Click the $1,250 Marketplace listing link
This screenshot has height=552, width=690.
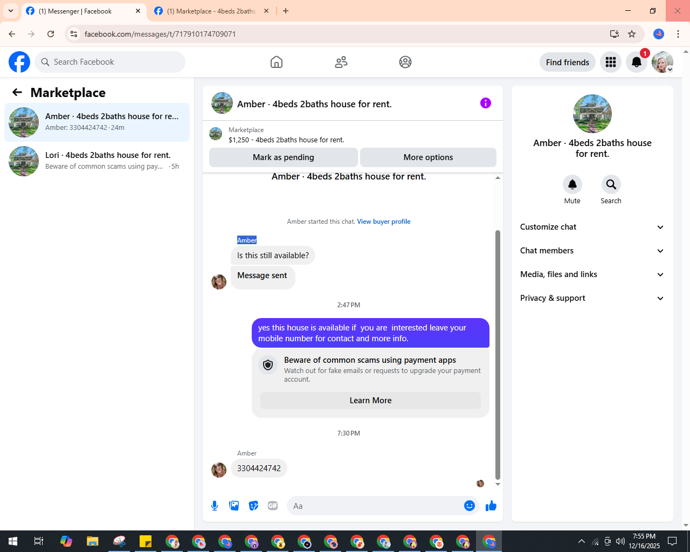(x=286, y=140)
